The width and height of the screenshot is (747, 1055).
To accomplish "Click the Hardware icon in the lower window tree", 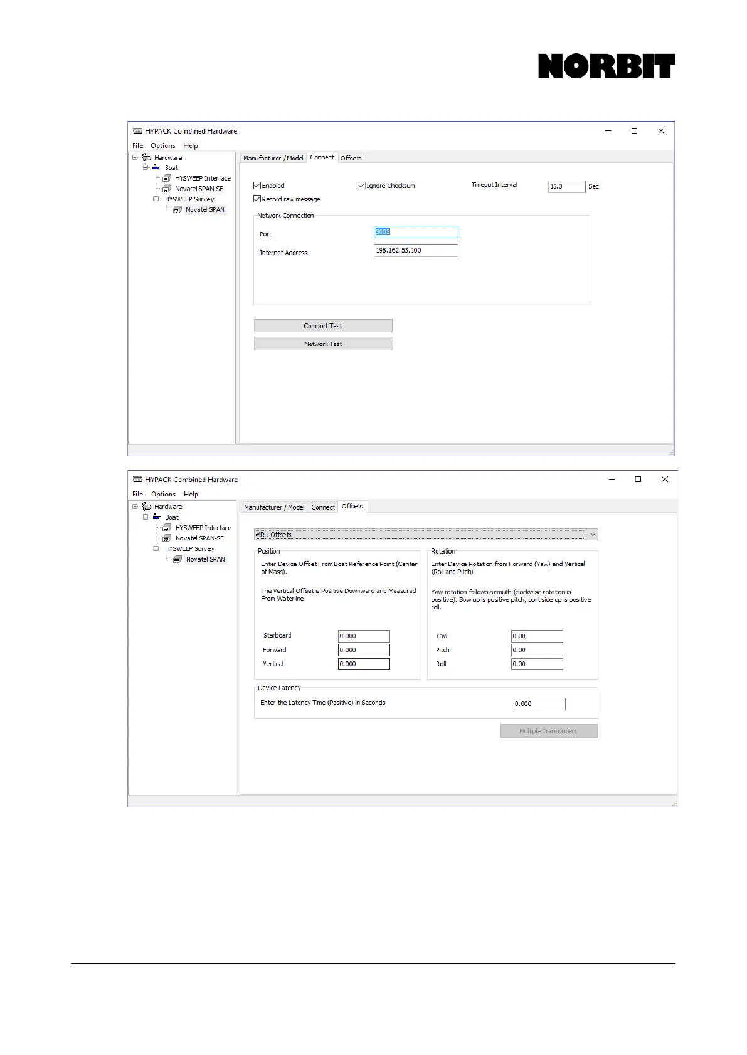I will click(147, 507).
